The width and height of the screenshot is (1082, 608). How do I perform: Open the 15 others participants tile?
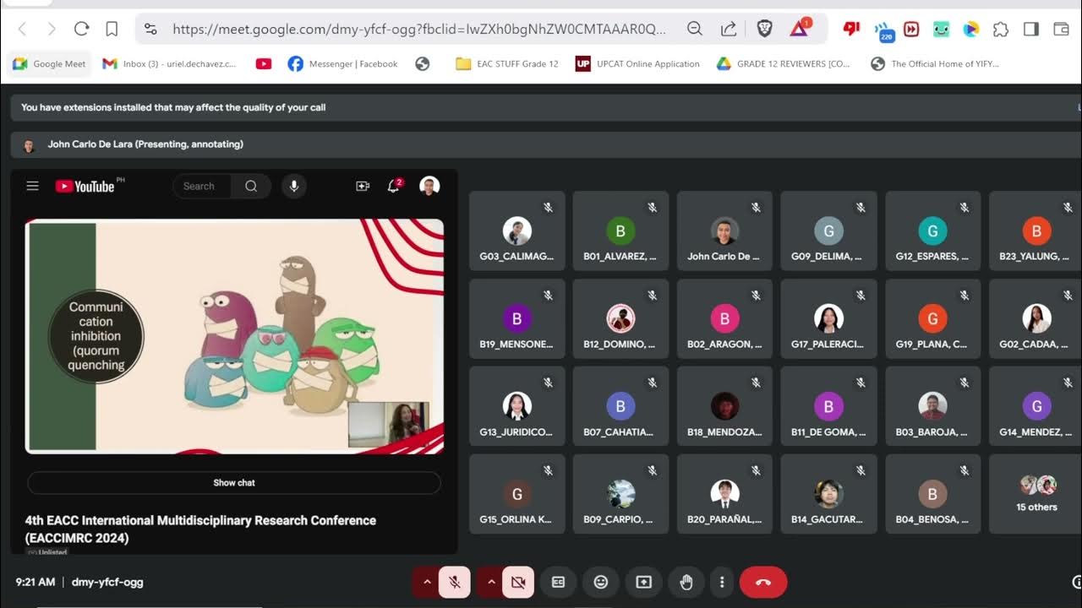click(1036, 494)
